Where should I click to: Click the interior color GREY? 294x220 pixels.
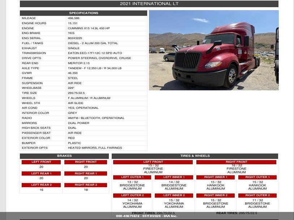pyautogui.click(x=72, y=113)
